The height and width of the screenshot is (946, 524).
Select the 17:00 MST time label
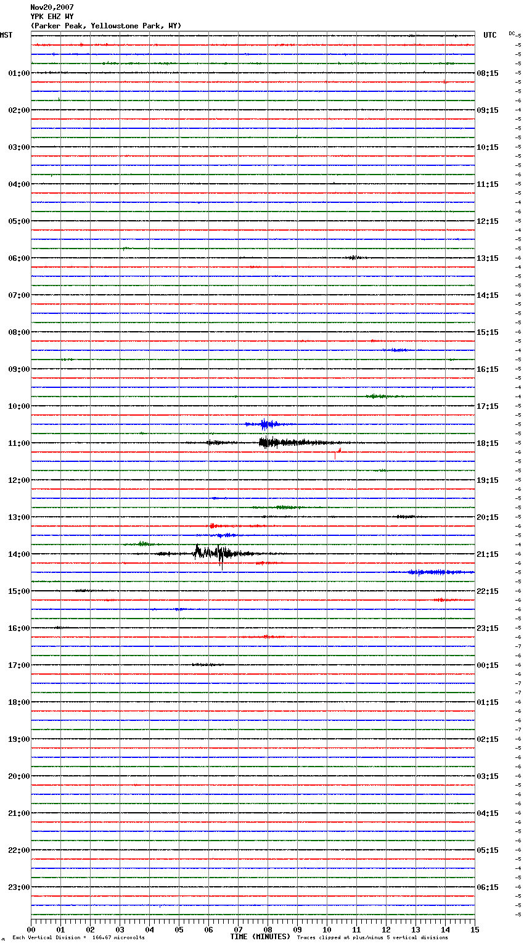tap(18, 665)
